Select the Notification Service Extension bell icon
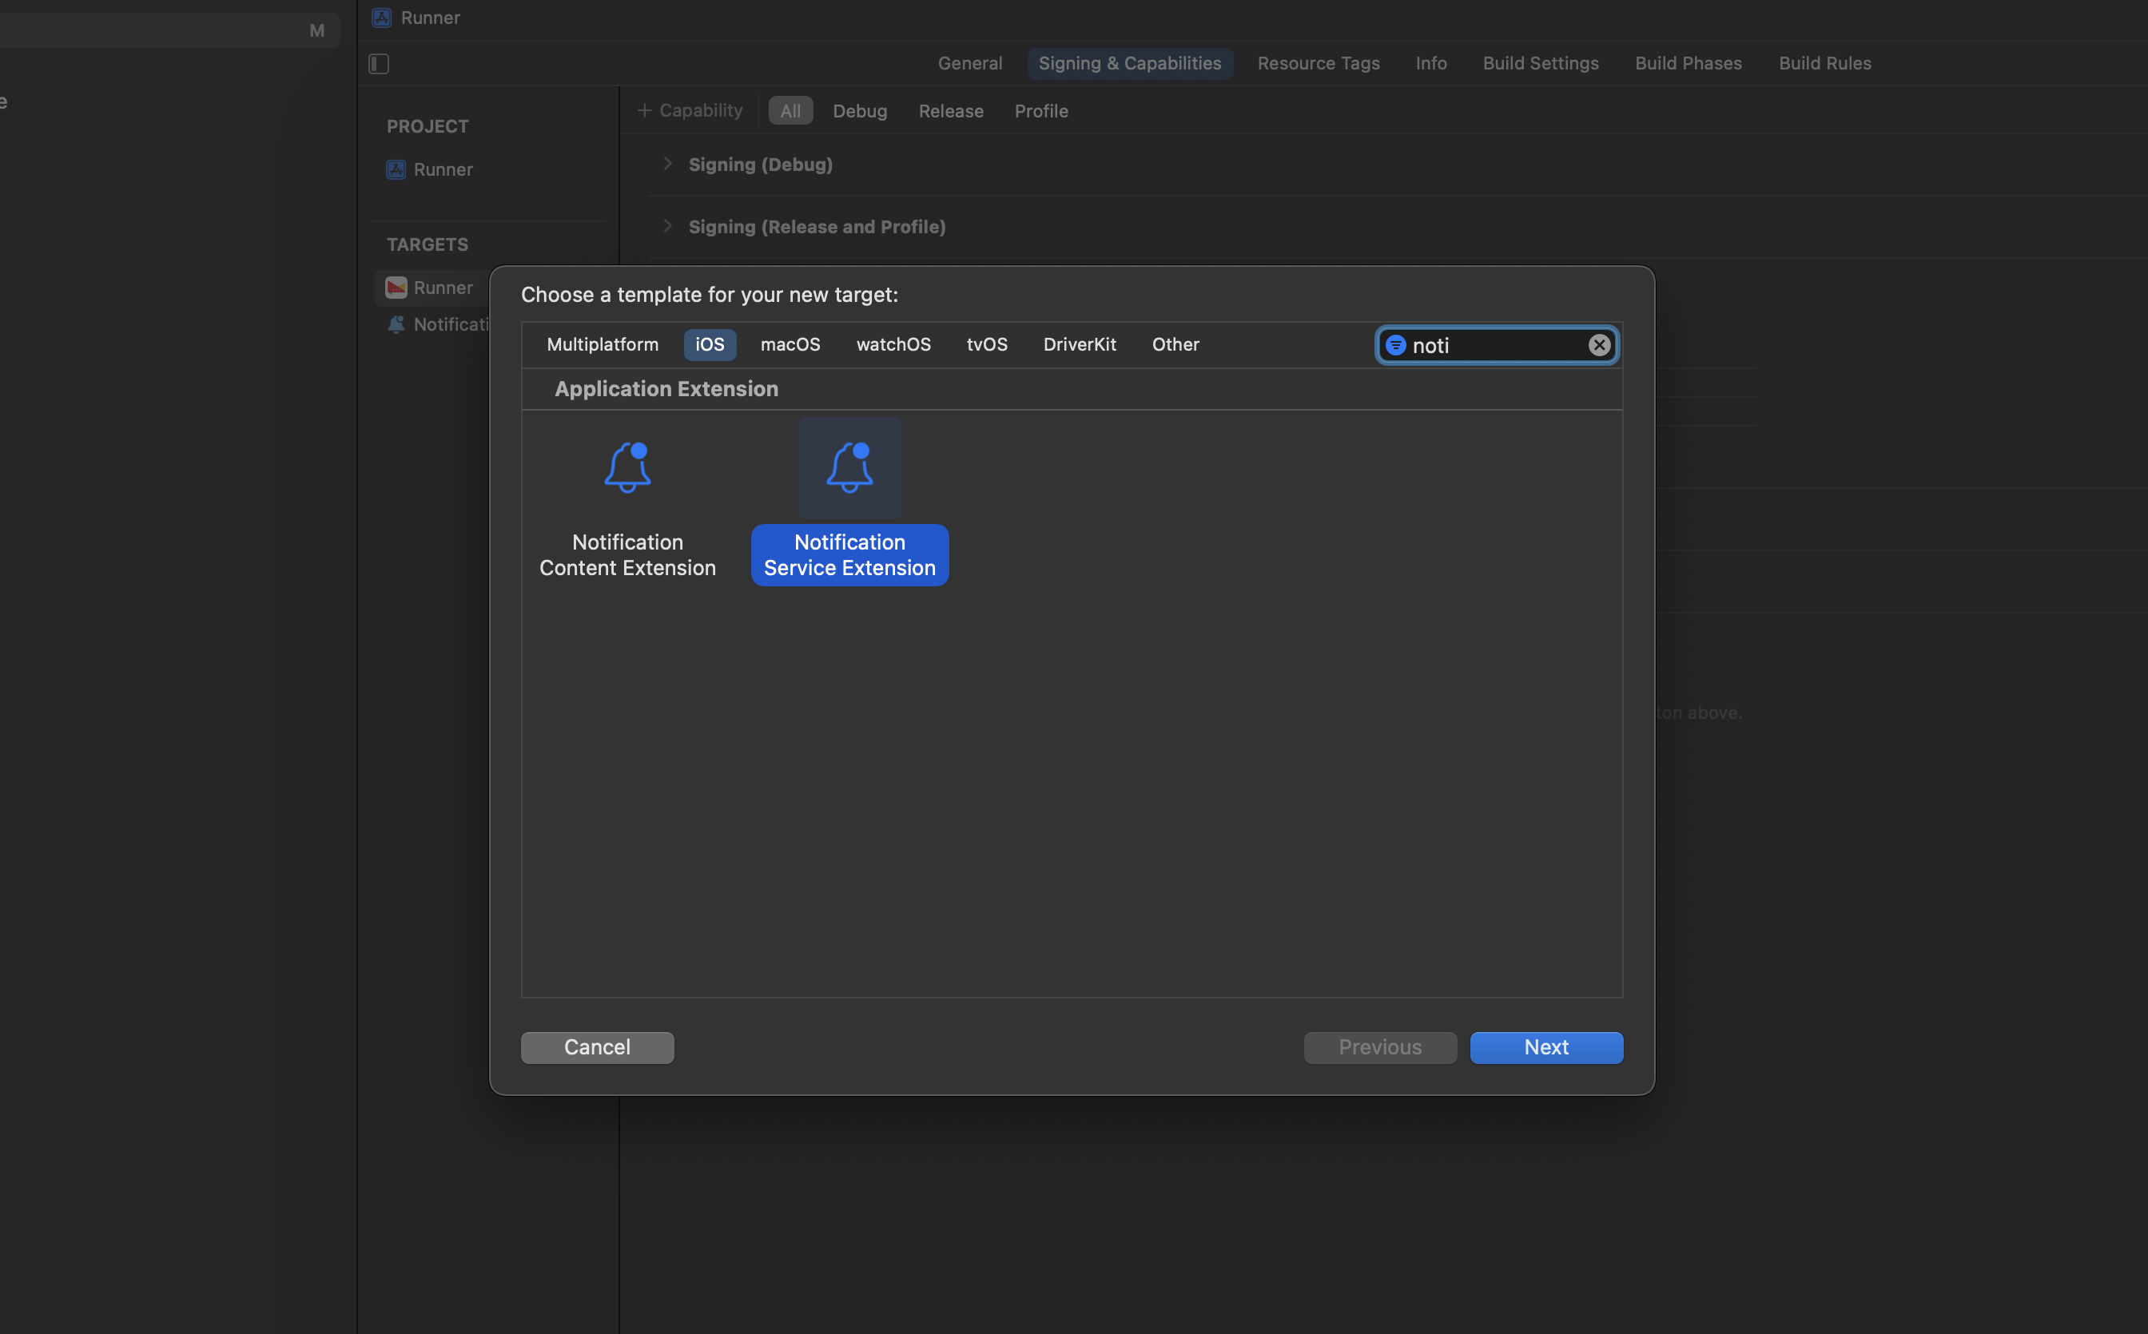This screenshot has width=2148, height=1334. click(x=849, y=467)
